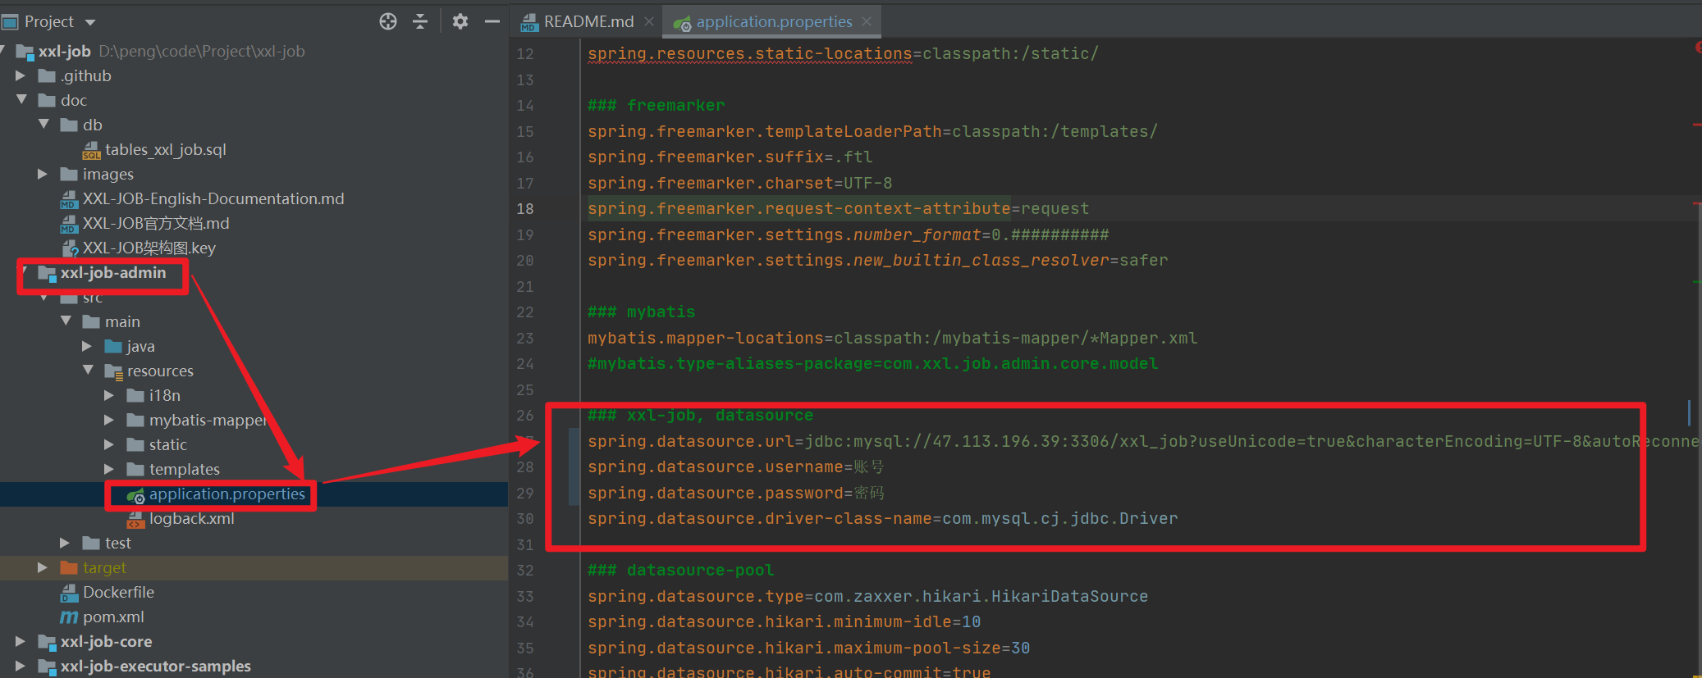Open the Project view dropdown
1702x678 pixels.
coord(90,22)
